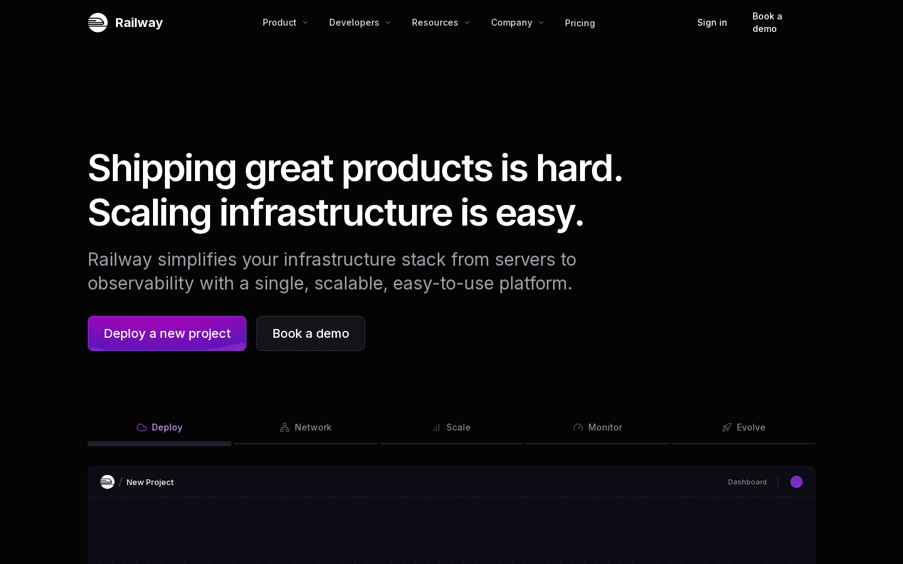The height and width of the screenshot is (564, 903).
Task: Click the Book a demo hero button
Action: [310, 333]
